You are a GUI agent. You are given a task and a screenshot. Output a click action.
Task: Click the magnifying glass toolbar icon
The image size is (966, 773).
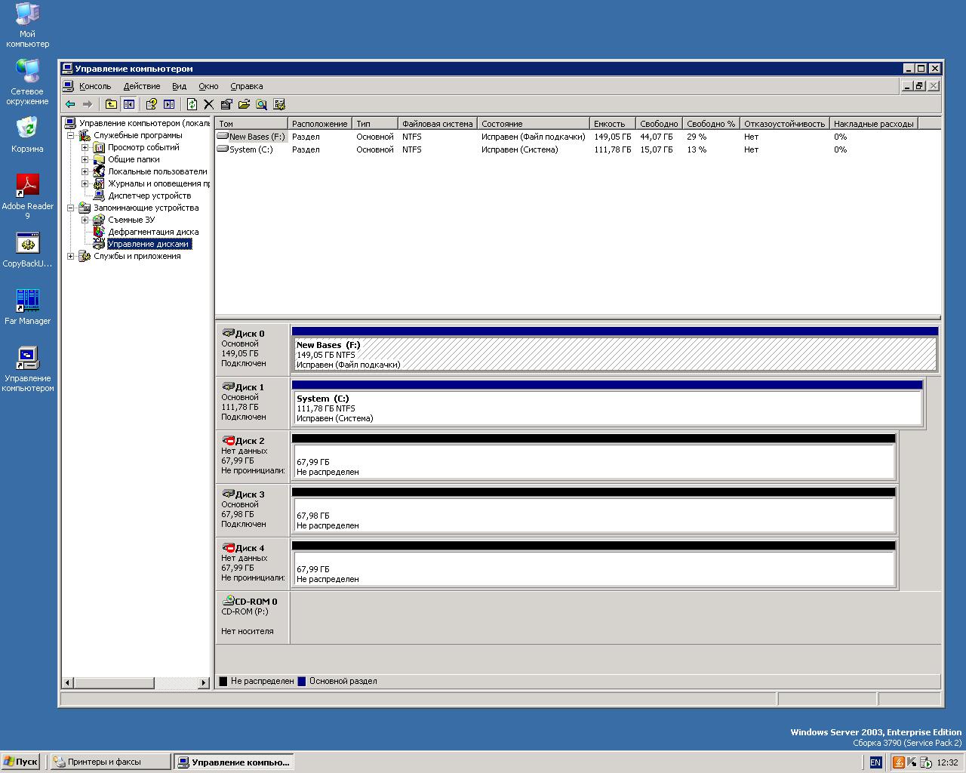coord(261,104)
